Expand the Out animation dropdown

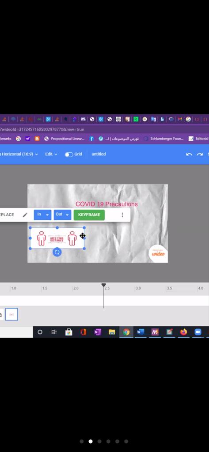coord(62,215)
